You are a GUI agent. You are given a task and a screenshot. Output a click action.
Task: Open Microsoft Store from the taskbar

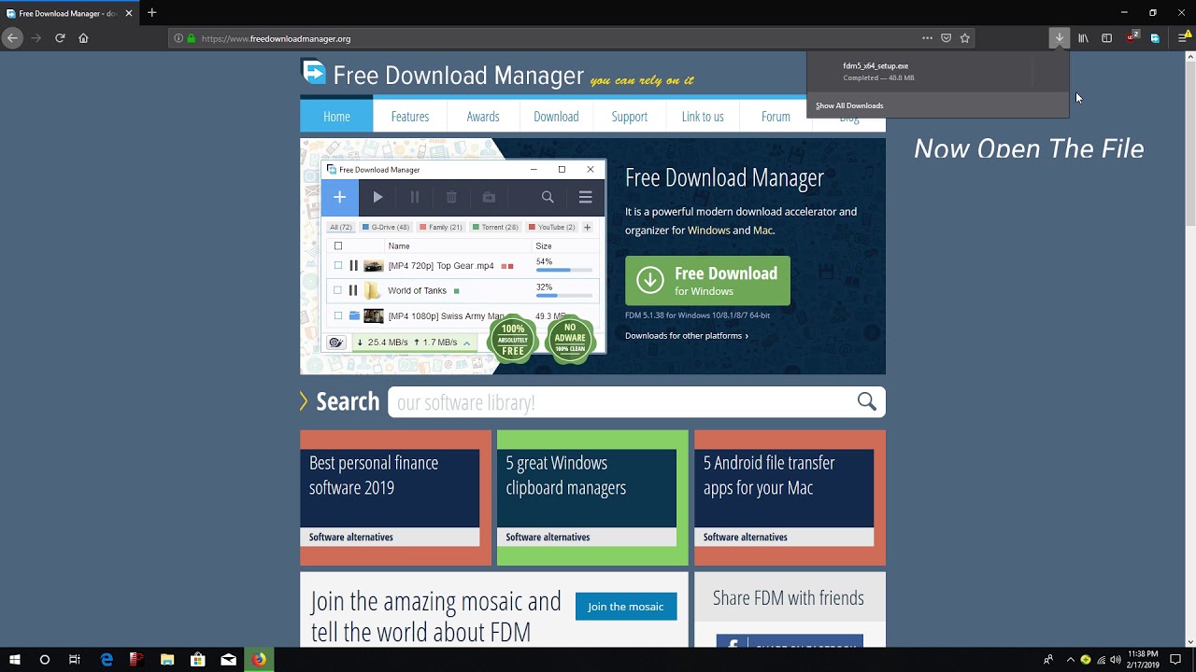click(198, 660)
